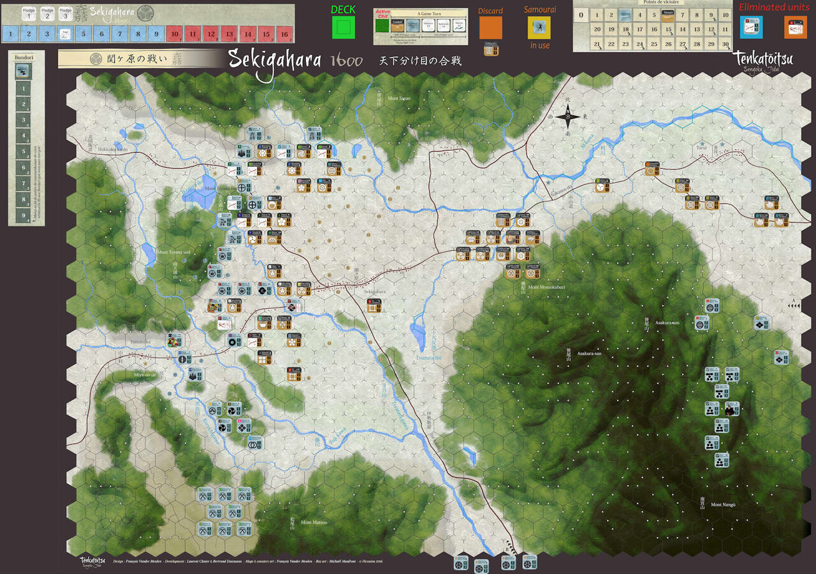The image size is (816, 574).
Task: Select the rightmost counter below the map
Action: (x=530, y=563)
